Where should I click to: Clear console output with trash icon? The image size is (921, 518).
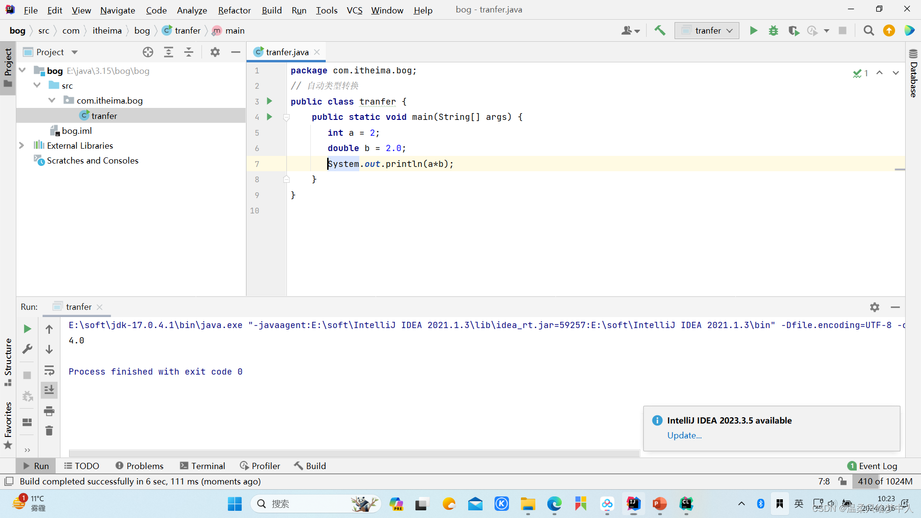tap(49, 431)
